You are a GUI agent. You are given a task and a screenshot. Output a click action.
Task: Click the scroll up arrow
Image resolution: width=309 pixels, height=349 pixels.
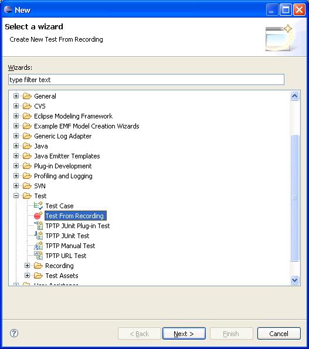[294, 96]
